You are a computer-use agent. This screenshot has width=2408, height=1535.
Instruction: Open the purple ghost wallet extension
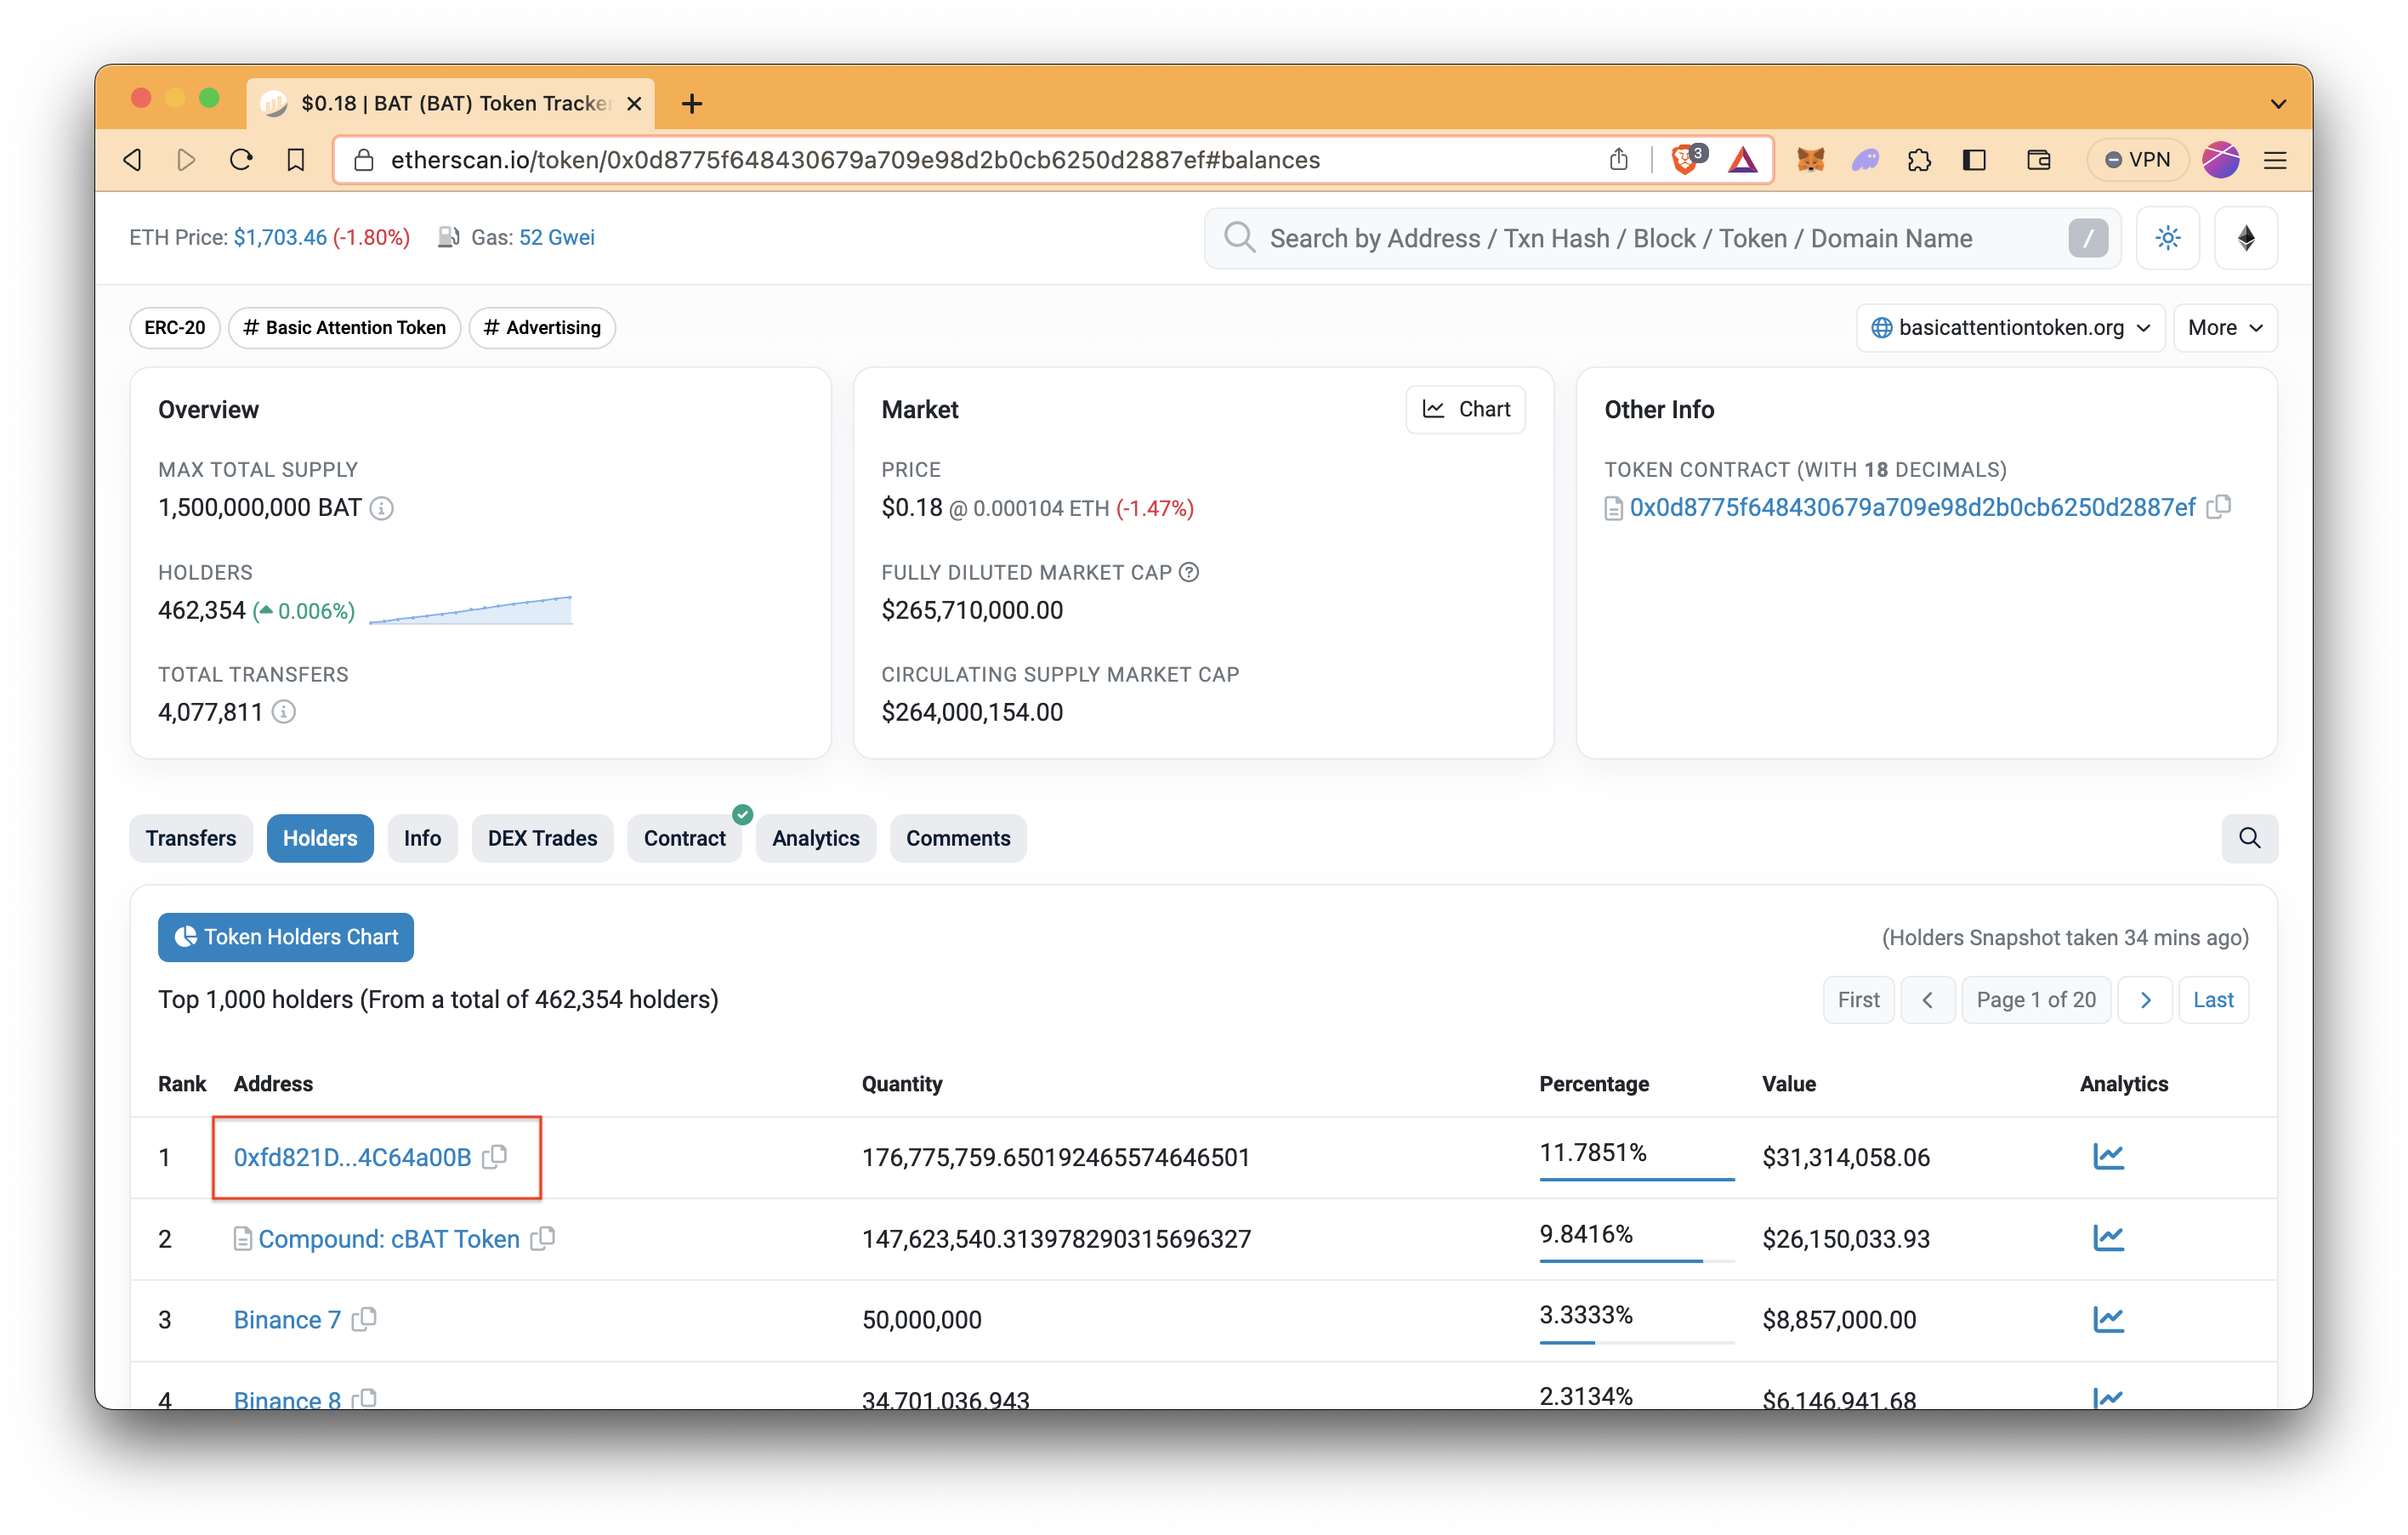pyautogui.click(x=1865, y=160)
